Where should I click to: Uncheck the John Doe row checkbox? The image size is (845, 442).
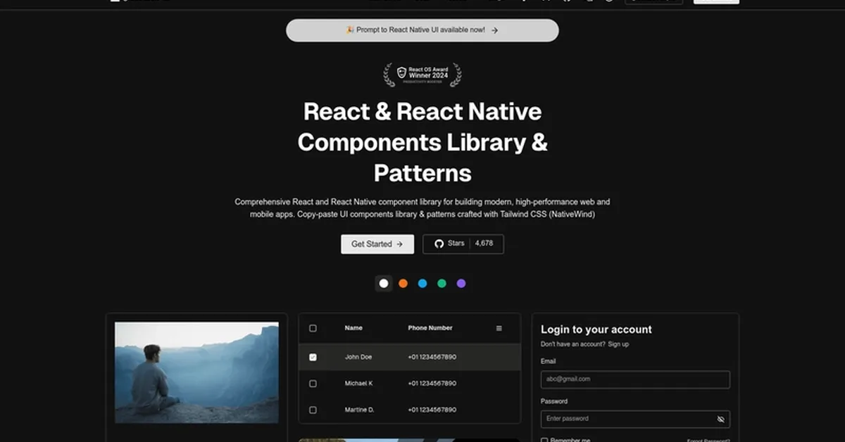point(313,357)
